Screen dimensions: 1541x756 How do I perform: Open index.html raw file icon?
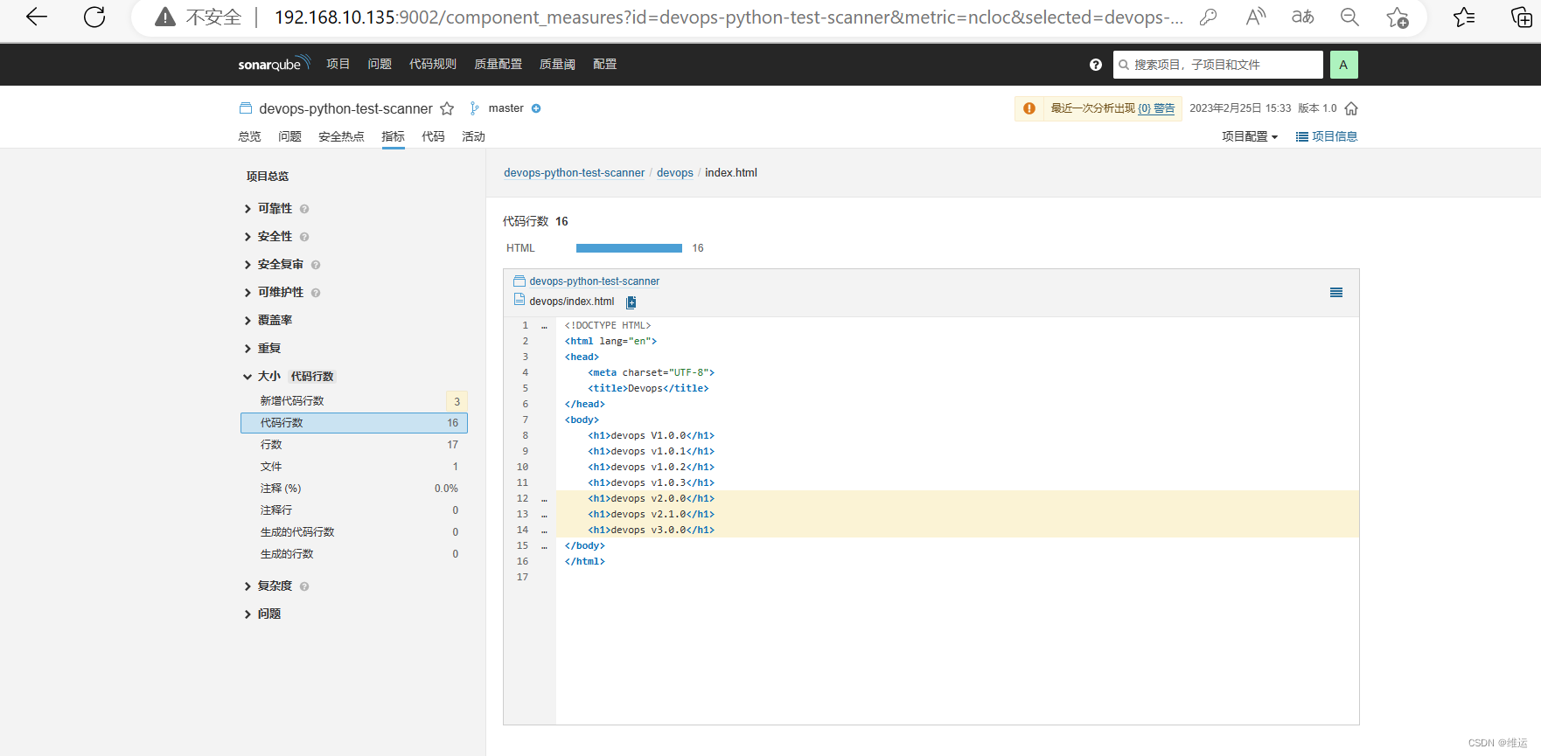631,302
